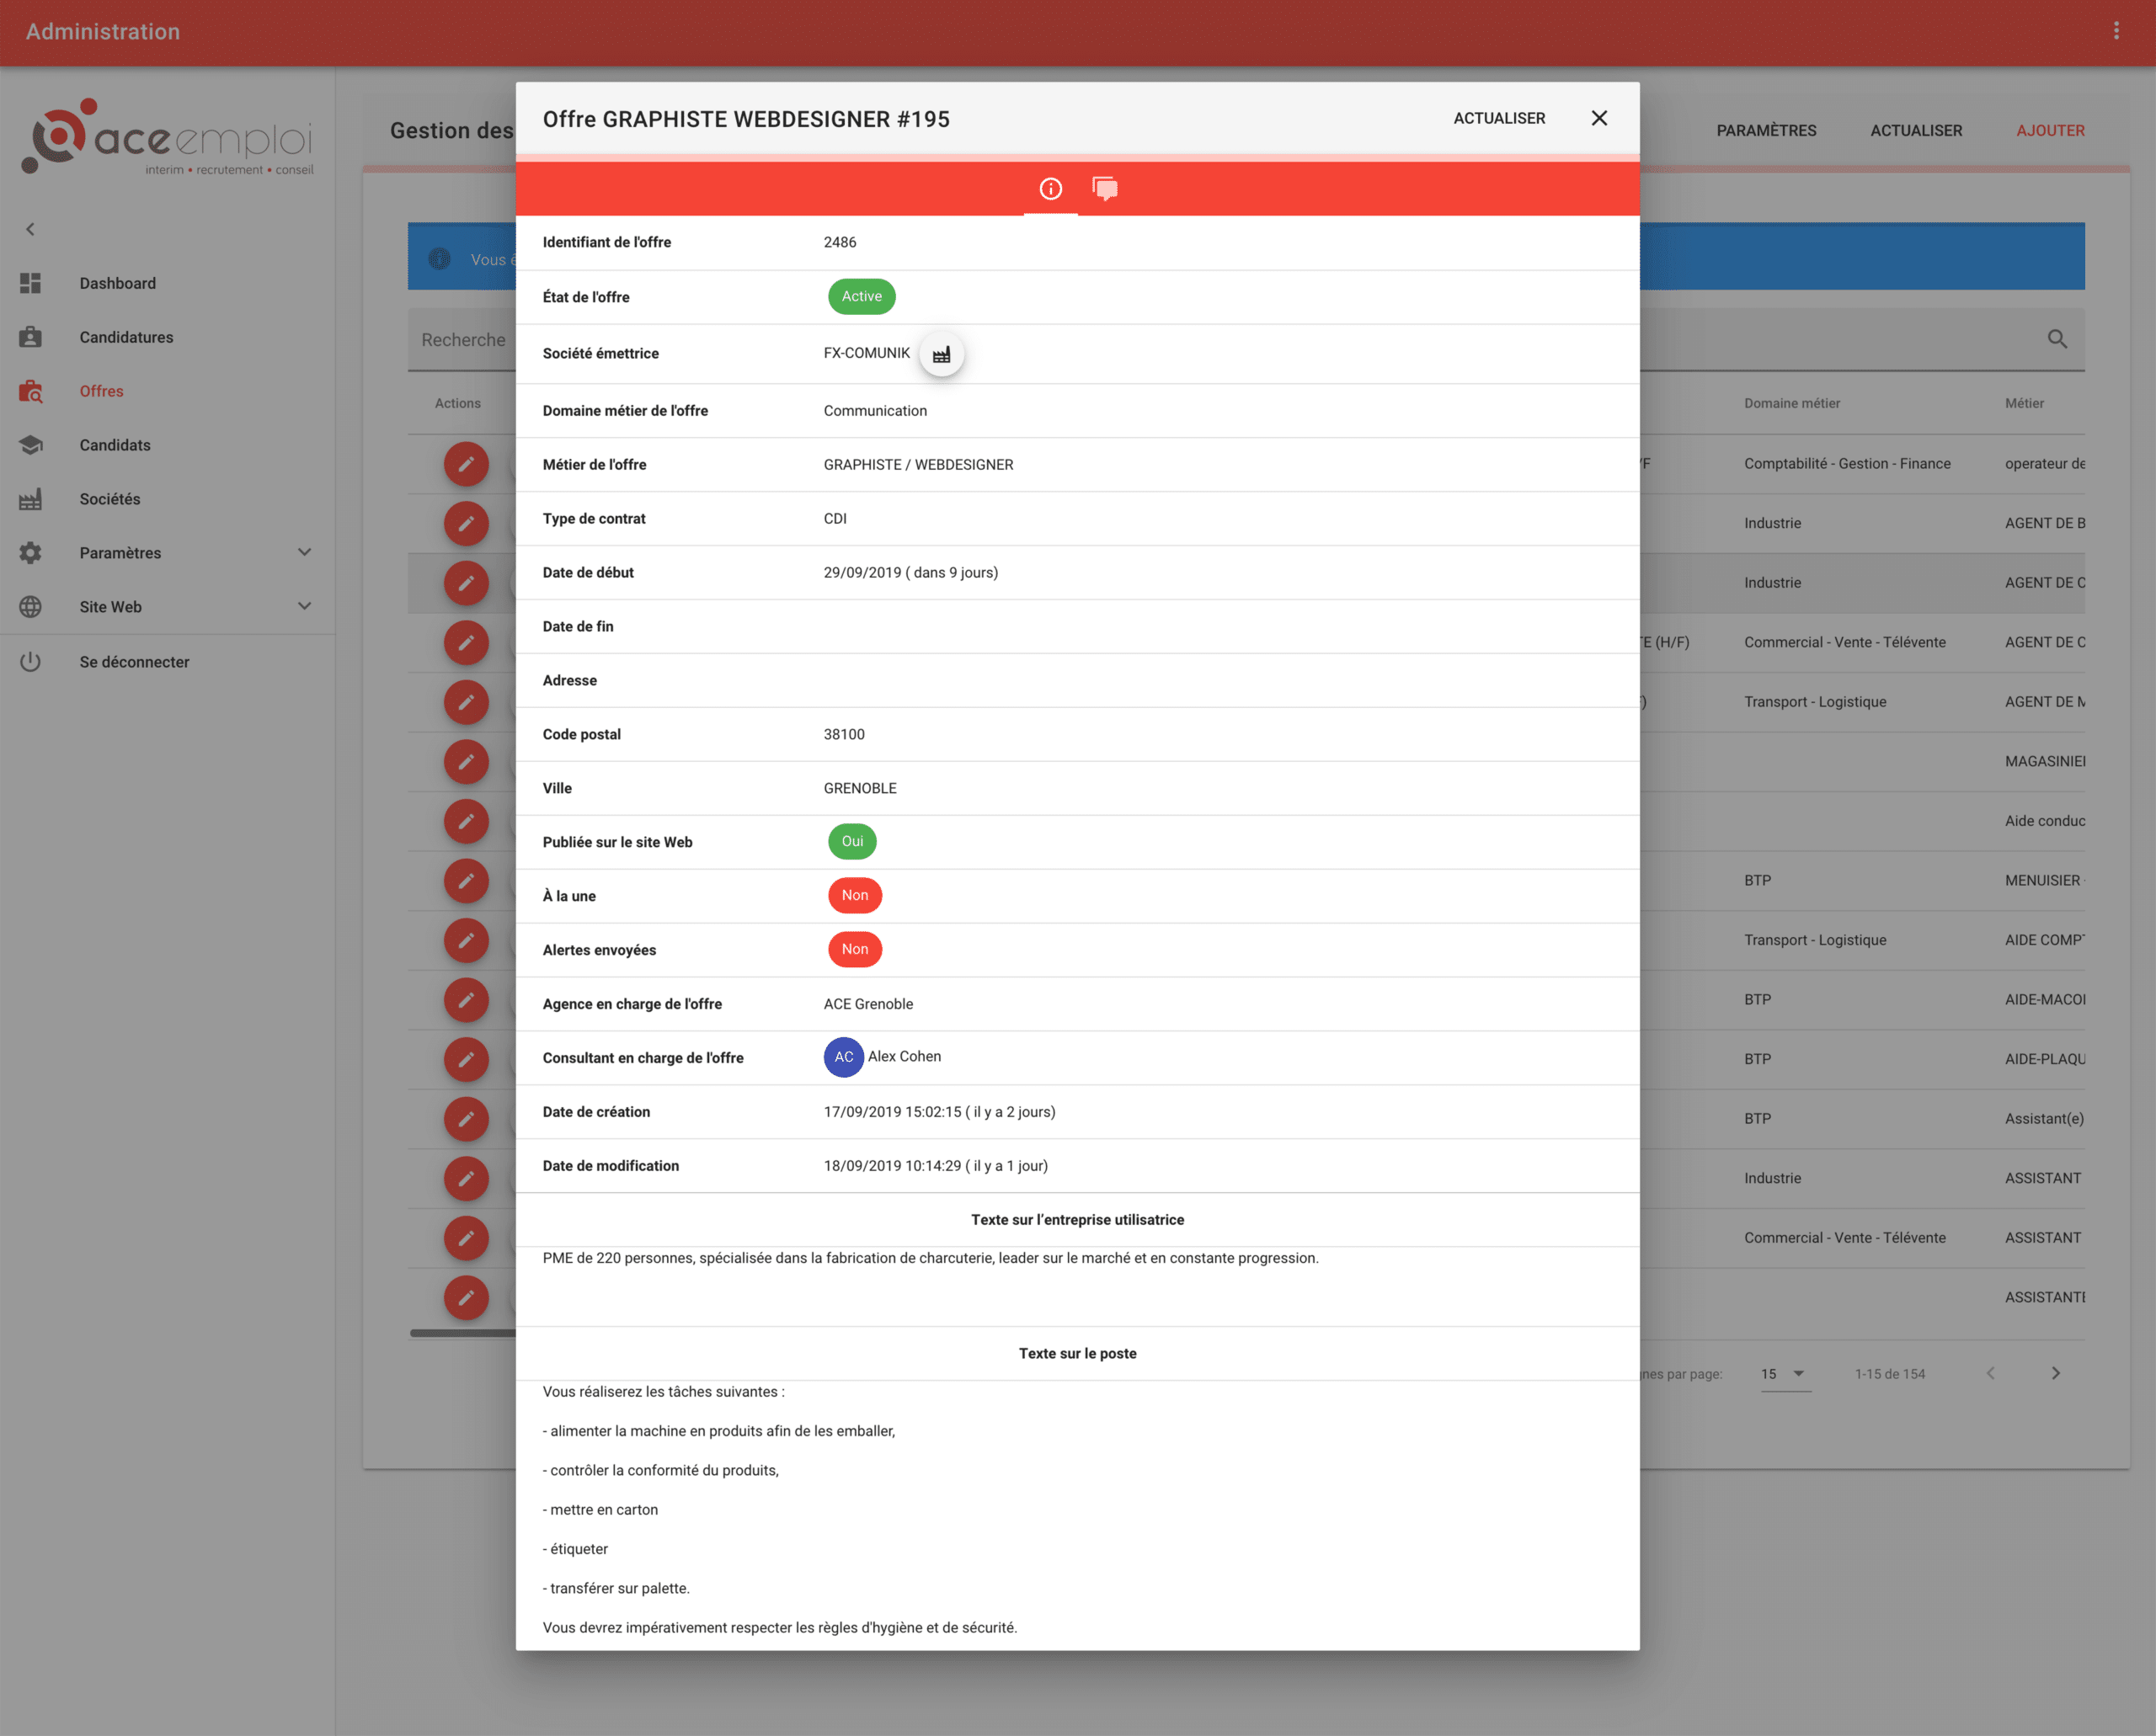Go to next page of offers
The image size is (2156, 1736).
[2055, 1373]
